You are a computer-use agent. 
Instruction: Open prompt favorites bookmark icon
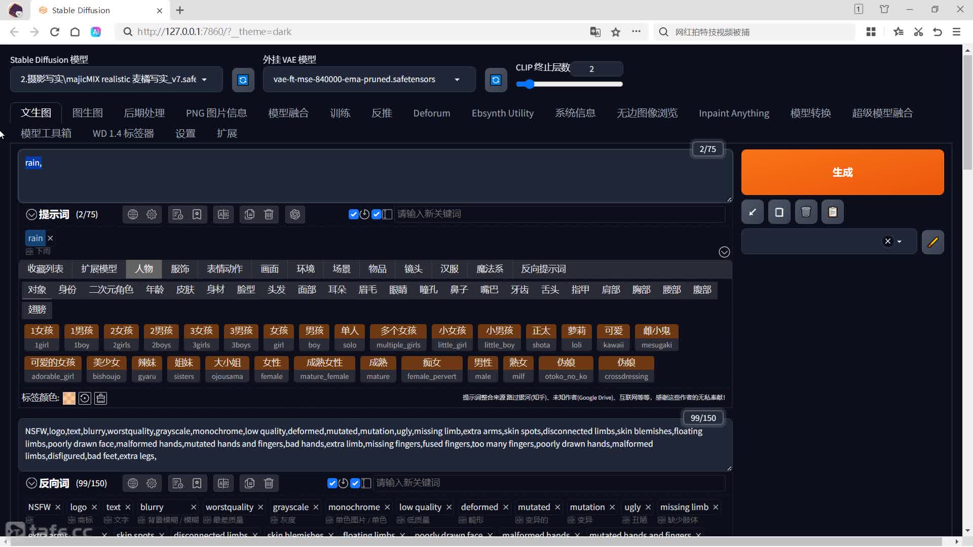coord(197,214)
